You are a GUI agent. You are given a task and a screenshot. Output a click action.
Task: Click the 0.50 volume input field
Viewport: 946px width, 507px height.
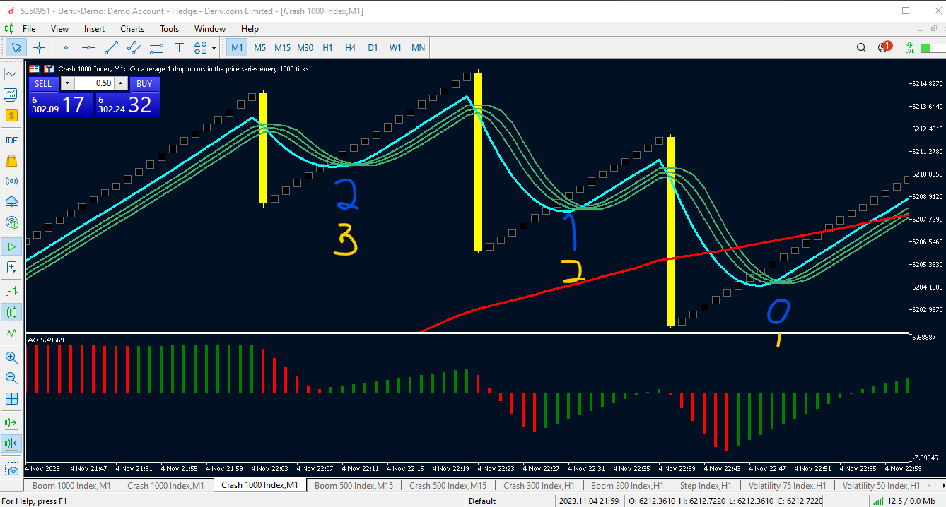[94, 83]
